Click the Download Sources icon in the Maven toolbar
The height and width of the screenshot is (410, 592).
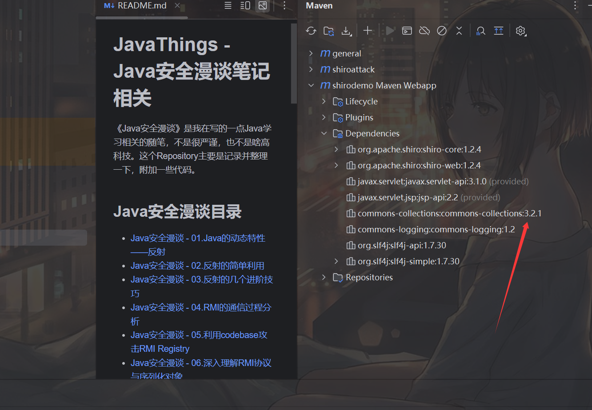click(x=346, y=31)
